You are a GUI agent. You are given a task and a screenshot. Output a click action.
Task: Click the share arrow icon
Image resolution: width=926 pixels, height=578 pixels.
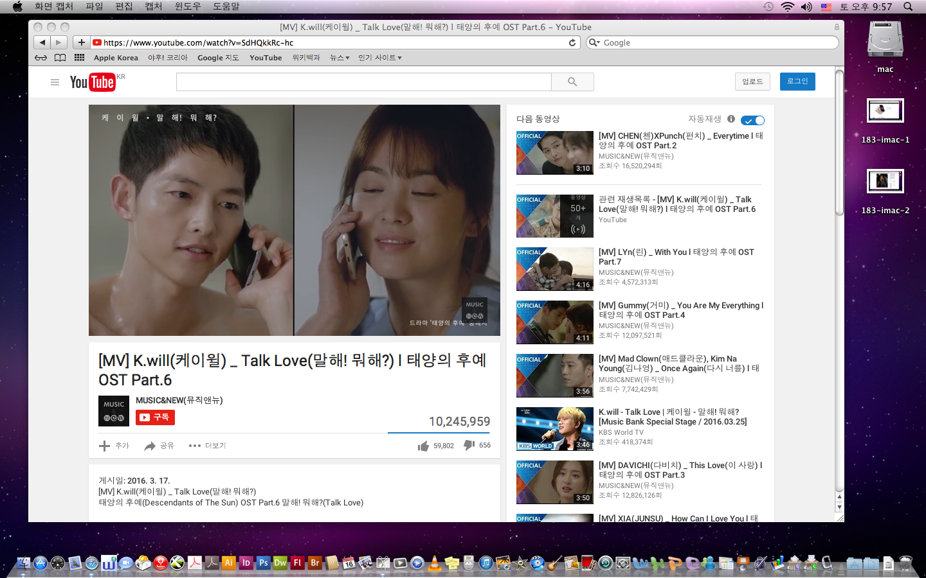150,446
